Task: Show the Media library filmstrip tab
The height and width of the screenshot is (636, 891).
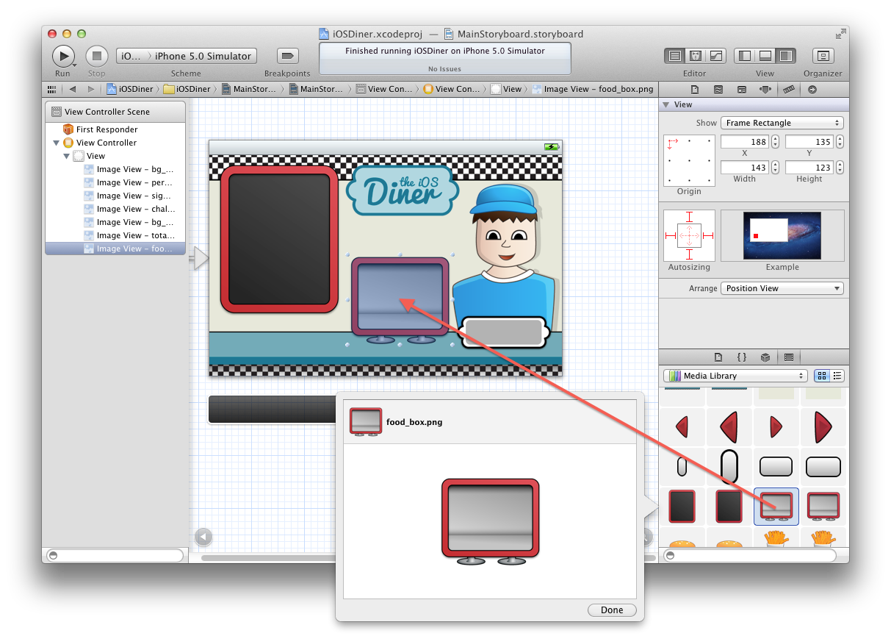Action: [789, 357]
